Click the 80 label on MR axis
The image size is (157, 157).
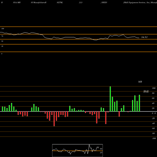(153, 93)
